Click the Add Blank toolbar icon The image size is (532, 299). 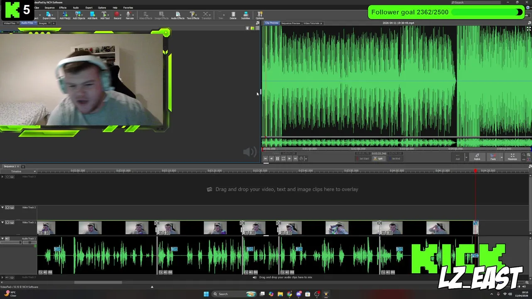(92, 16)
